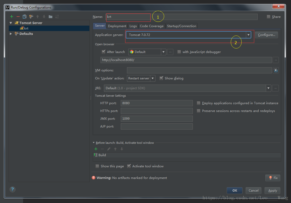Create new folder icon in toolbar
Viewport: 291px width, 203px height.
51,17
